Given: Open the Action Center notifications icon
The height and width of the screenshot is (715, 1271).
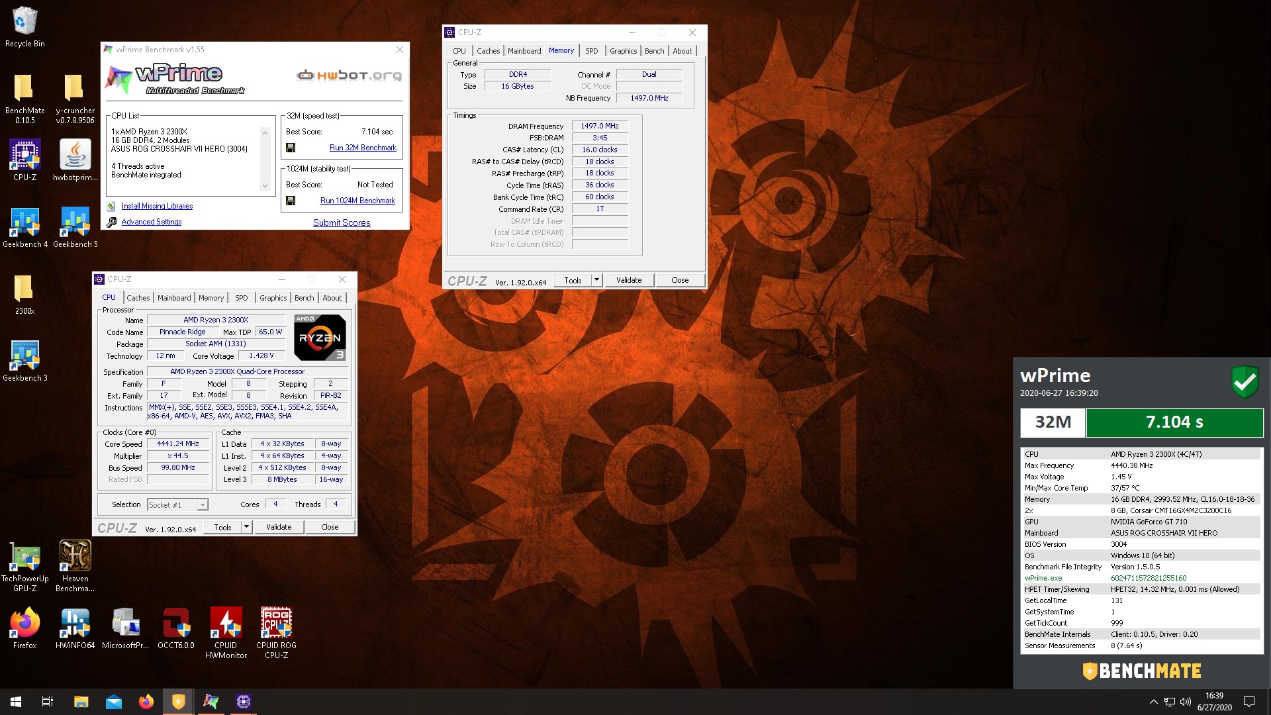Looking at the screenshot, I should coord(1249,702).
